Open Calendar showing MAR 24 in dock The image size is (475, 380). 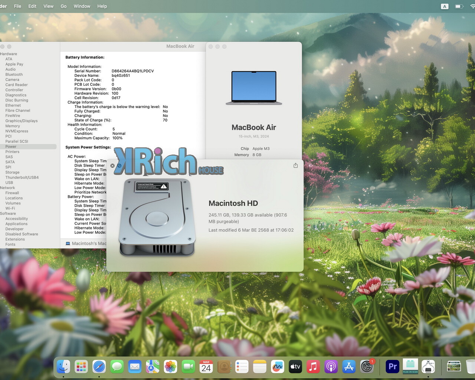tap(206, 367)
